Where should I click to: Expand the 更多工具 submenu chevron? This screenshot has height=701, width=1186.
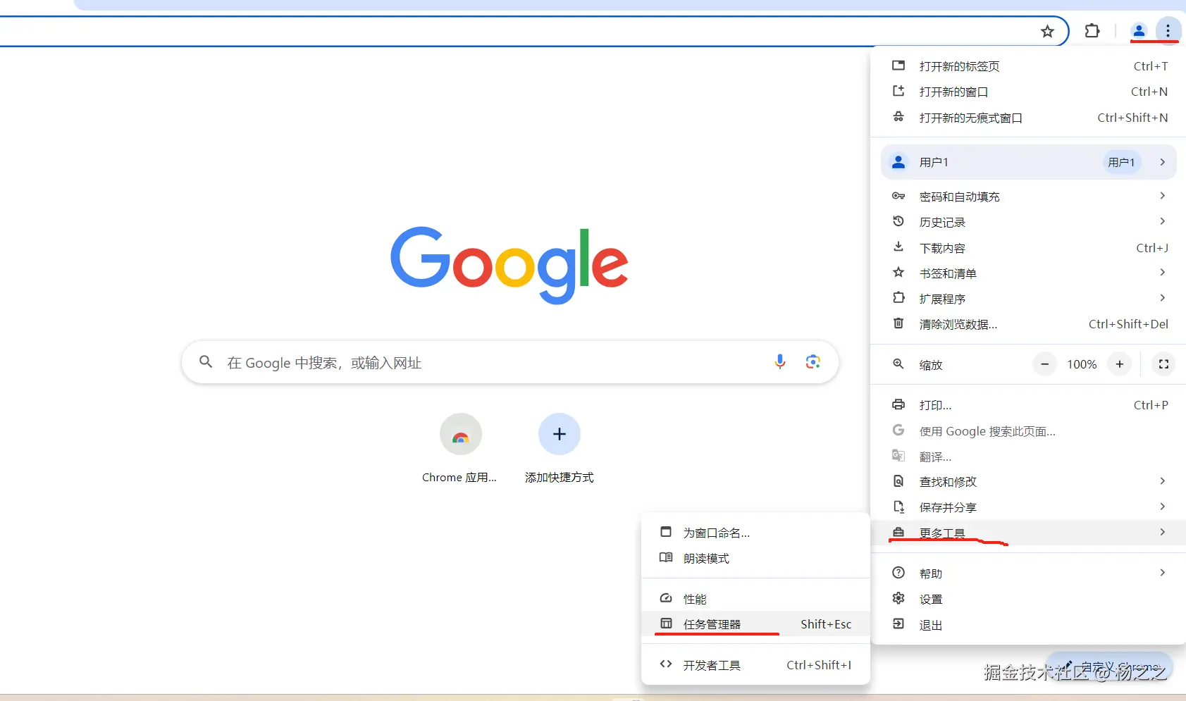click(1162, 533)
